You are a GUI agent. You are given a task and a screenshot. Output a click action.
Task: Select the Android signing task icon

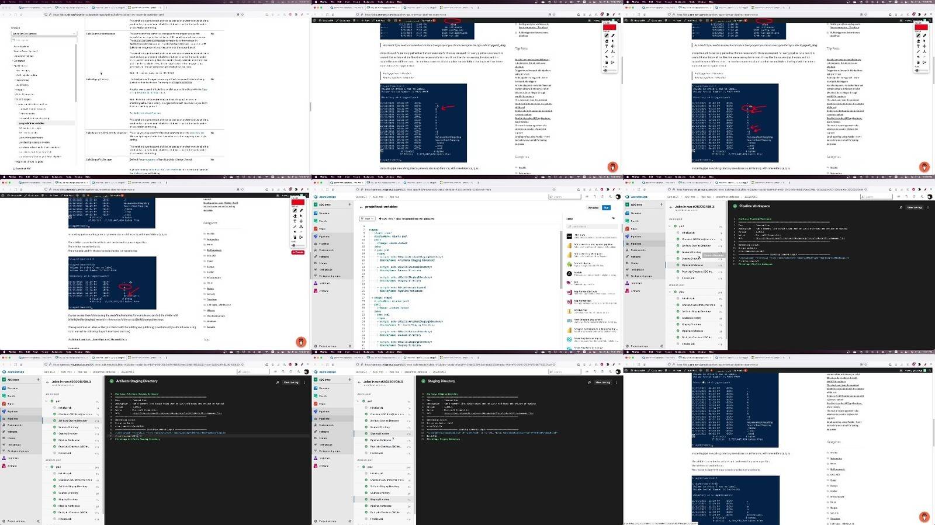[569, 265]
